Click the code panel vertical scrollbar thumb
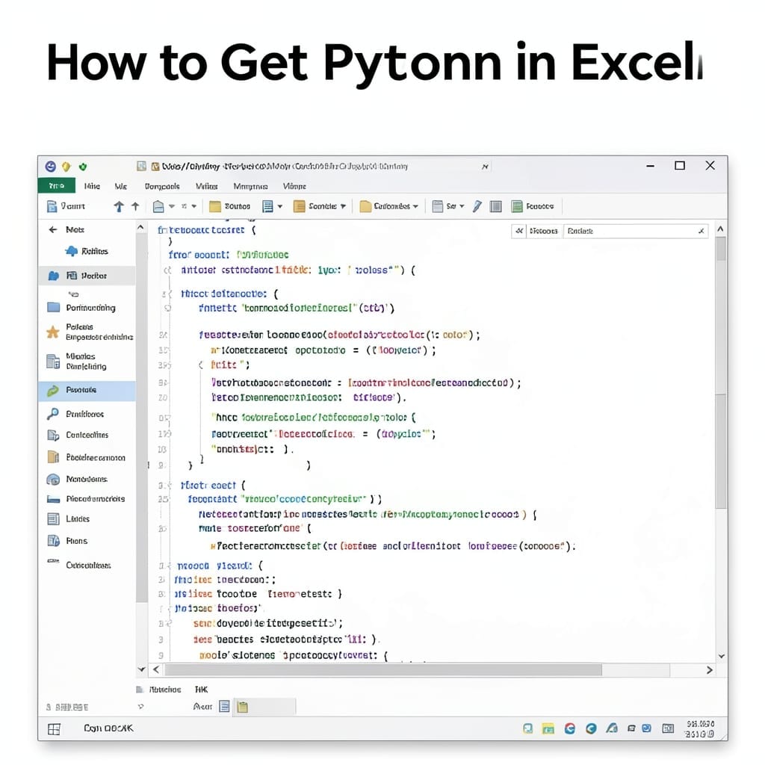The width and height of the screenshot is (765, 765). pyautogui.click(x=721, y=249)
